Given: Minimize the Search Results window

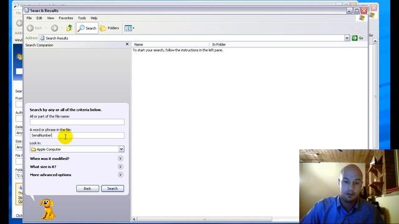Looking at the screenshot, I should coord(349,11).
